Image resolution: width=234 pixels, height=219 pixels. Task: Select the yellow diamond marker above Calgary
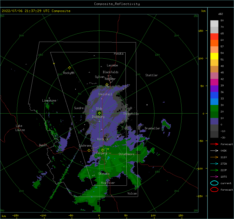[x=103, y=150]
